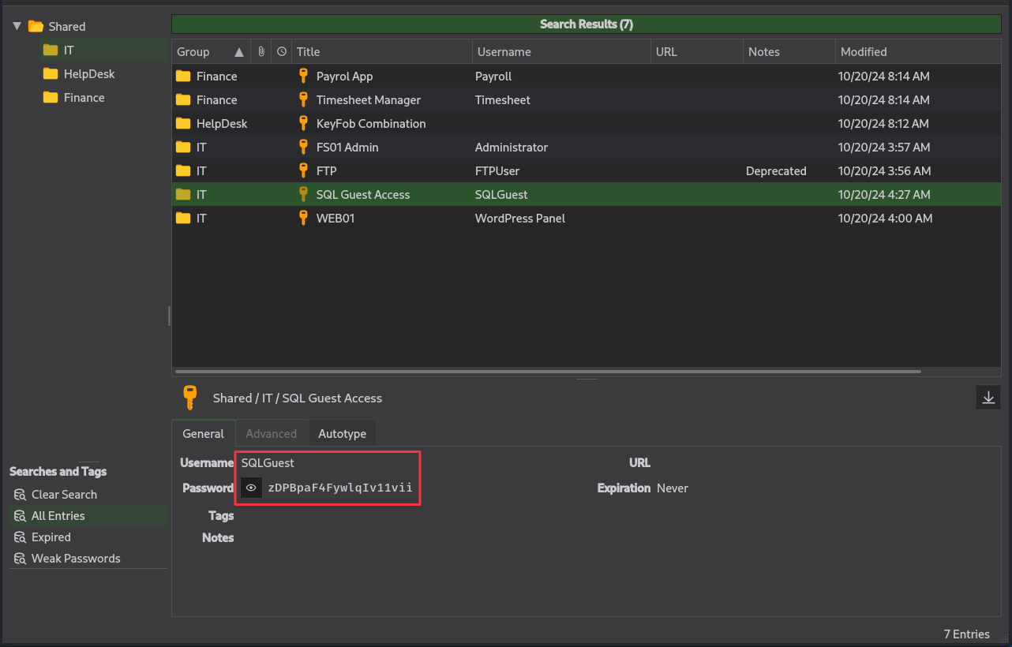Click the Expired magnifier icon
The width and height of the screenshot is (1012, 647).
pyautogui.click(x=20, y=537)
